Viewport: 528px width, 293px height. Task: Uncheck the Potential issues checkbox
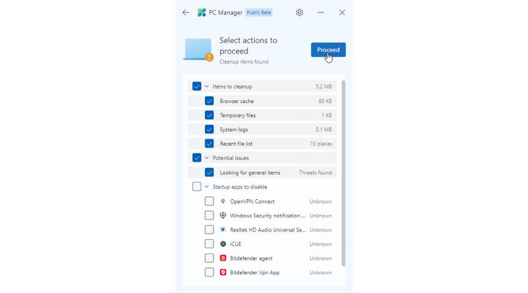tap(197, 158)
